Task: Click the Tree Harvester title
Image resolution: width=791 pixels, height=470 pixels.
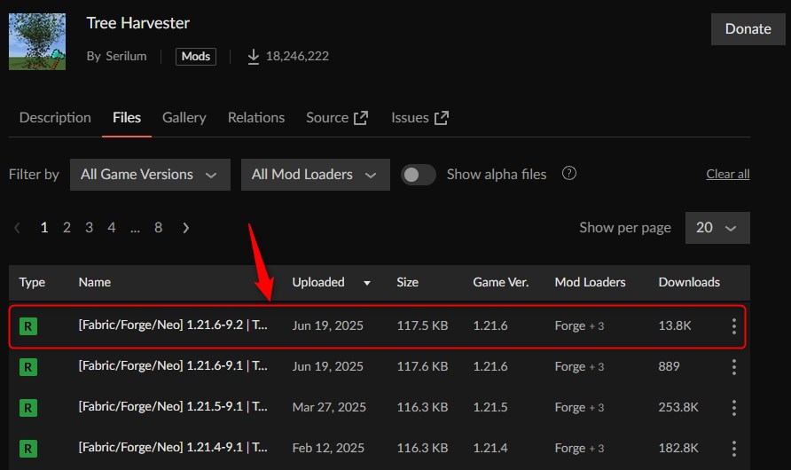Action: (137, 23)
